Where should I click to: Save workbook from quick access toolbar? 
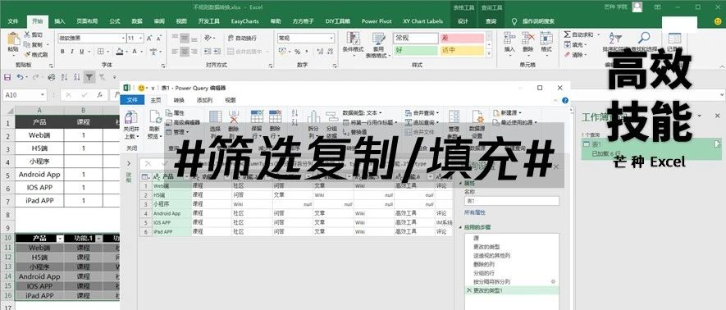pyautogui.click(x=7, y=77)
